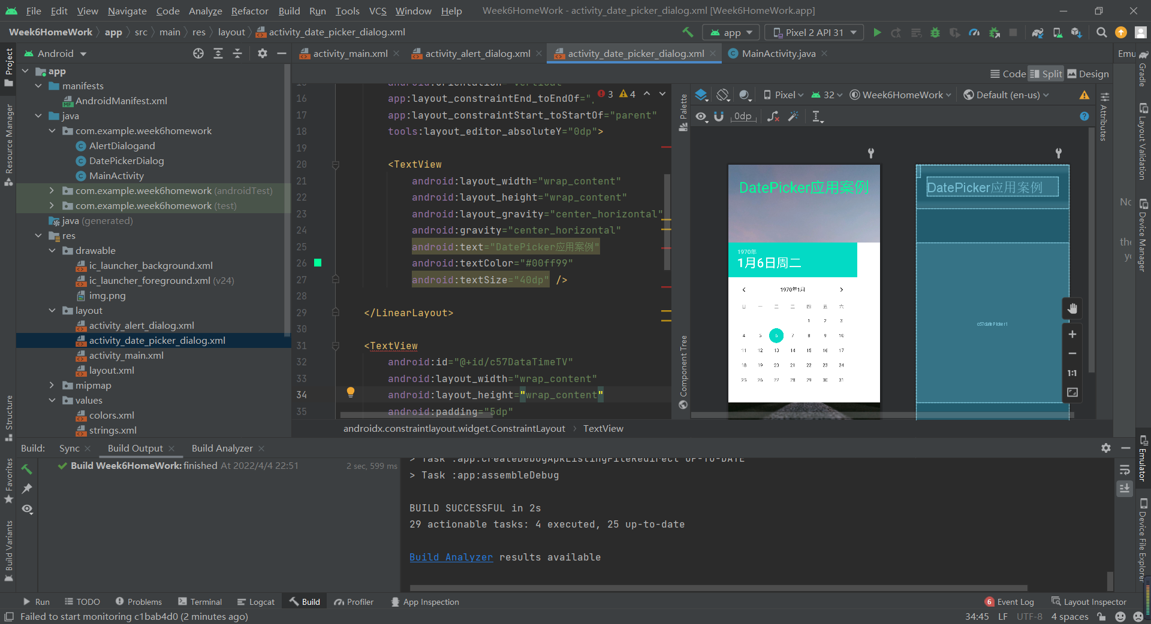
Task: Toggle the Pan hand tool in preview
Action: click(1072, 308)
